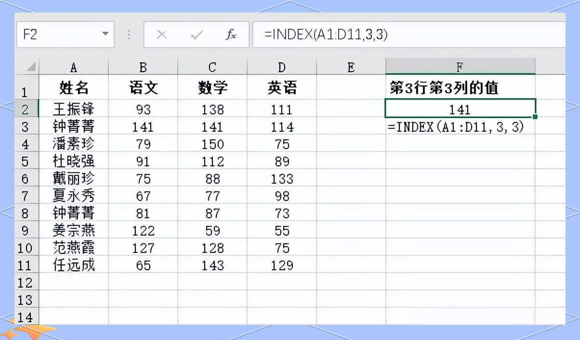580x340 pixels.
Task: Click the 语文 score 81 in row 8
Action: pyautogui.click(x=143, y=213)
